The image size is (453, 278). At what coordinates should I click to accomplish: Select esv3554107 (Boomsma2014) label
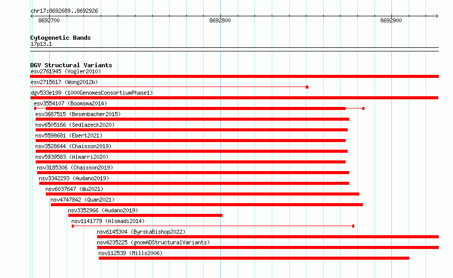click(70, 103)
